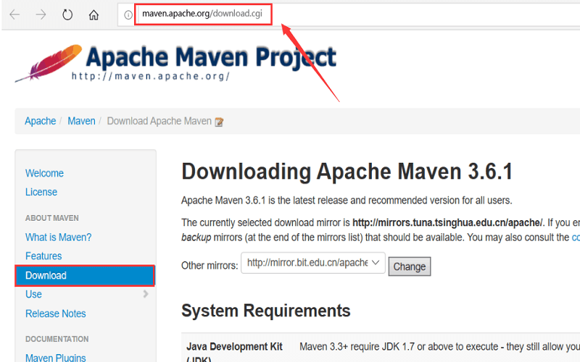Open the Features sidebar link
The width and height of the screenshot is (580, 362).
point(43,256)
